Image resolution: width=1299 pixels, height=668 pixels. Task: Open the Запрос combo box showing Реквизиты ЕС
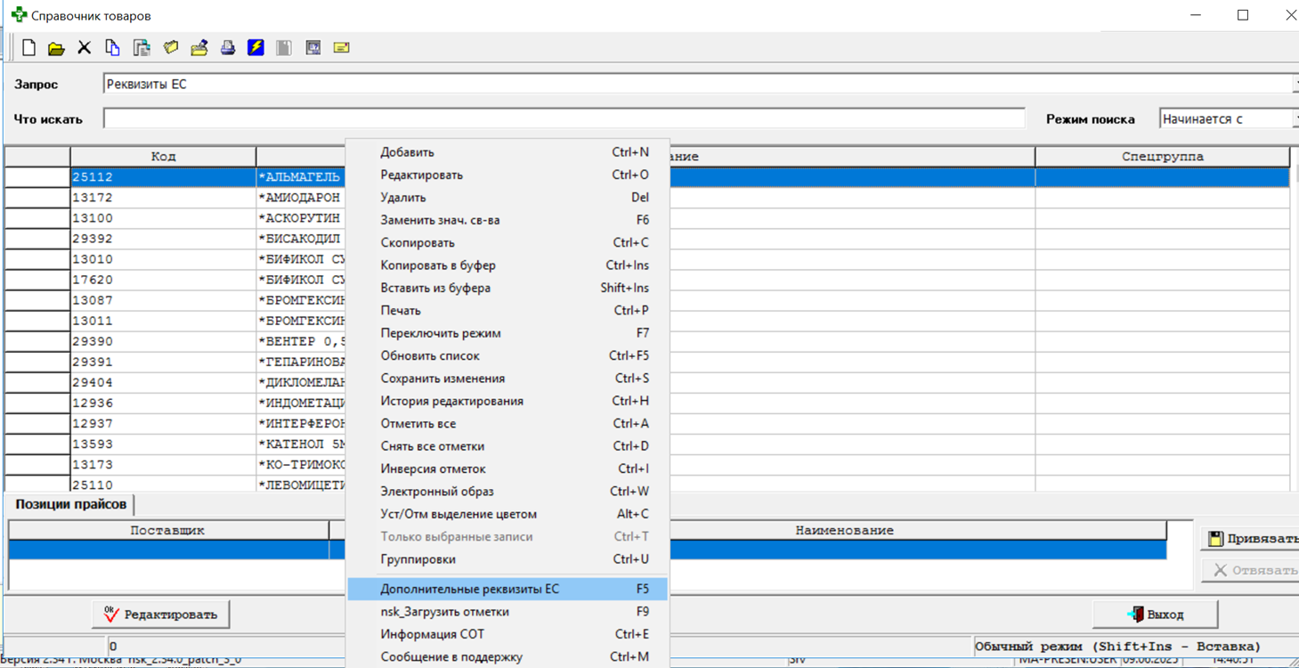(700, 85)
